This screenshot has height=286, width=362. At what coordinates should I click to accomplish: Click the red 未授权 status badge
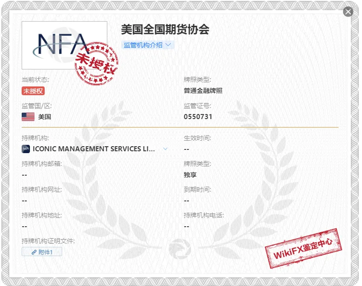tap(33, 91)
